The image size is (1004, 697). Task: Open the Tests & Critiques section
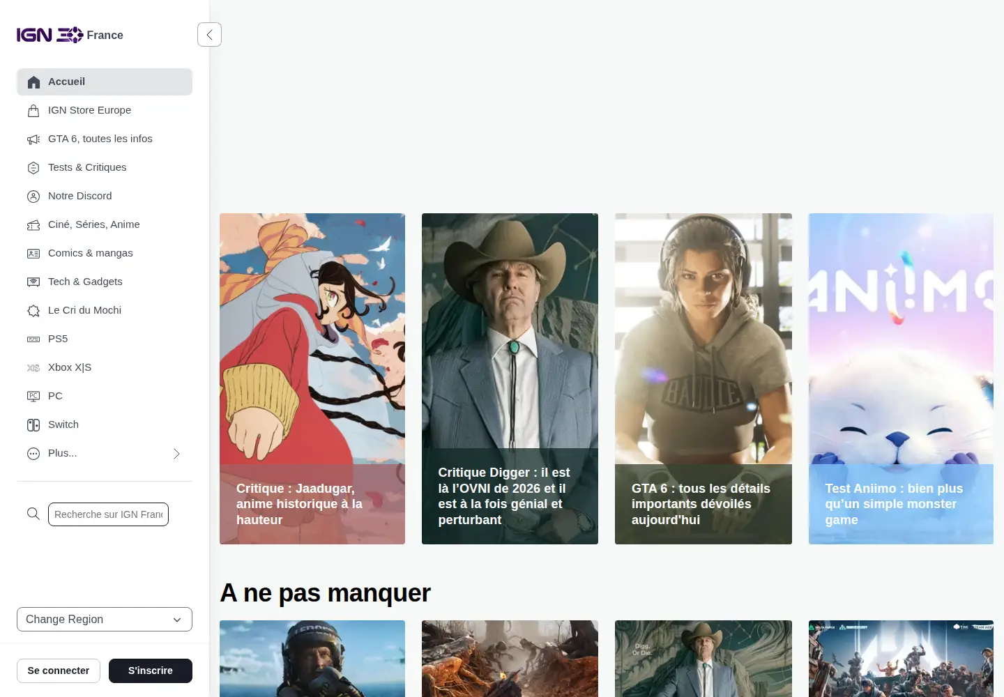105,167
